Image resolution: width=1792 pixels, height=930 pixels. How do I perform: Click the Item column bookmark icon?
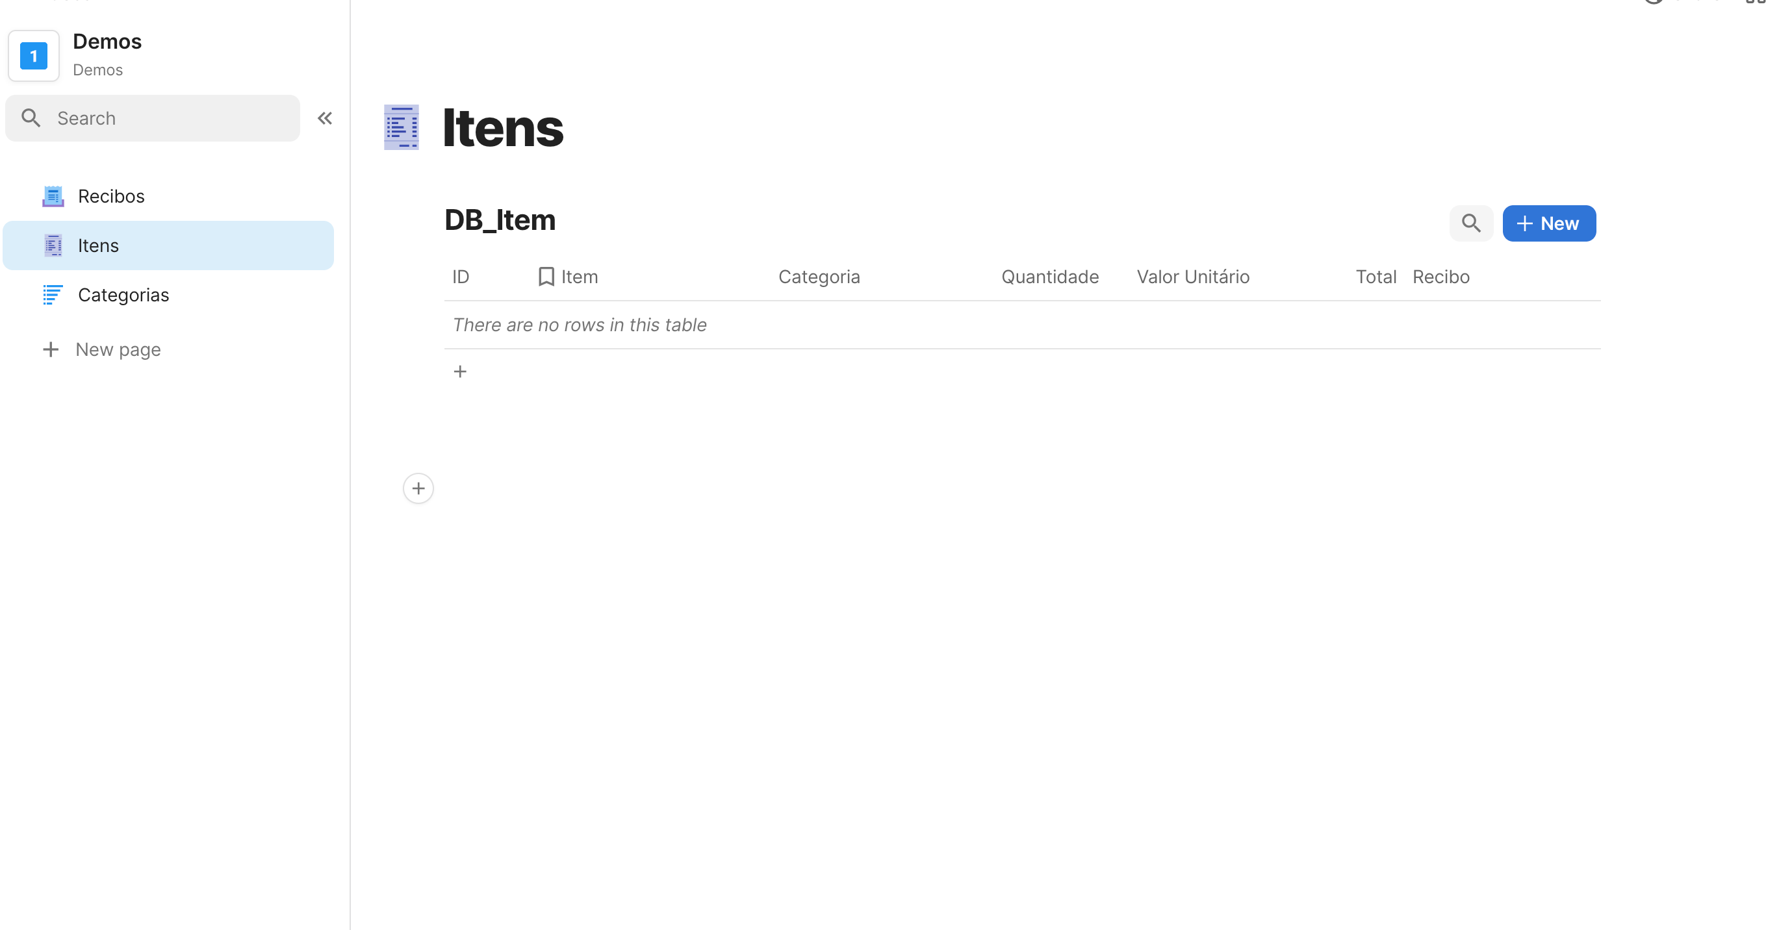point(546,277)
